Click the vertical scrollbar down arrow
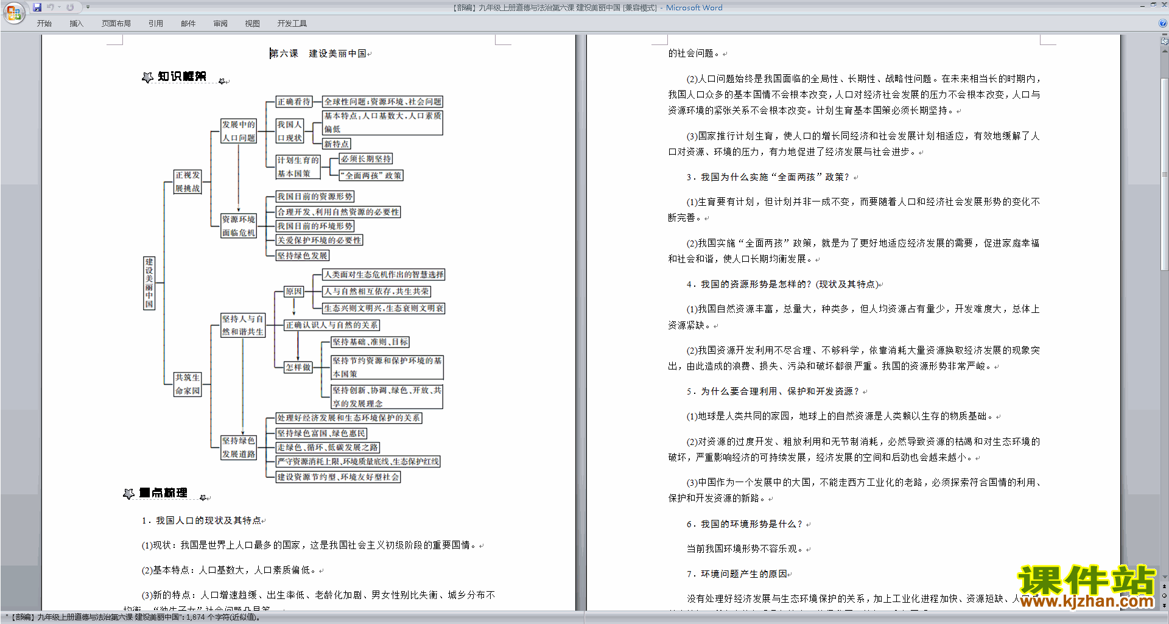 coord(1165,577)
